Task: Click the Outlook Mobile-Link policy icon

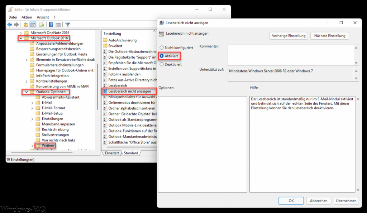Action: tap(105, 125)
